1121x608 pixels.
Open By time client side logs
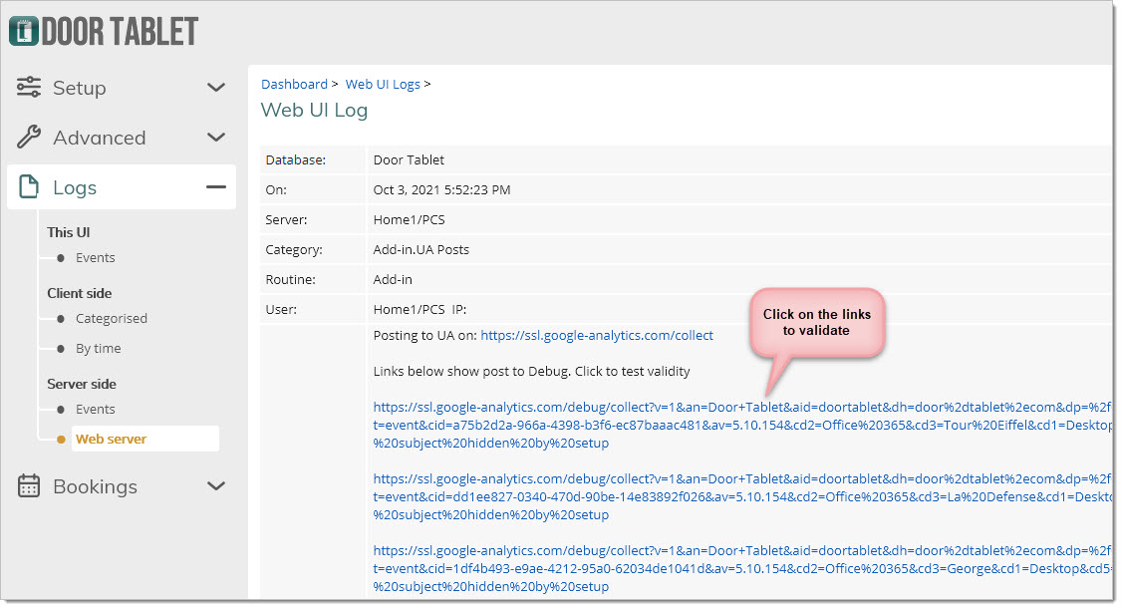point(98,349)
